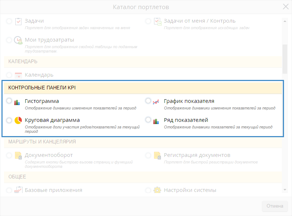Click the Гистограмма bar chart icon
Screen dimensions: 292x216
tap(17, 102)
